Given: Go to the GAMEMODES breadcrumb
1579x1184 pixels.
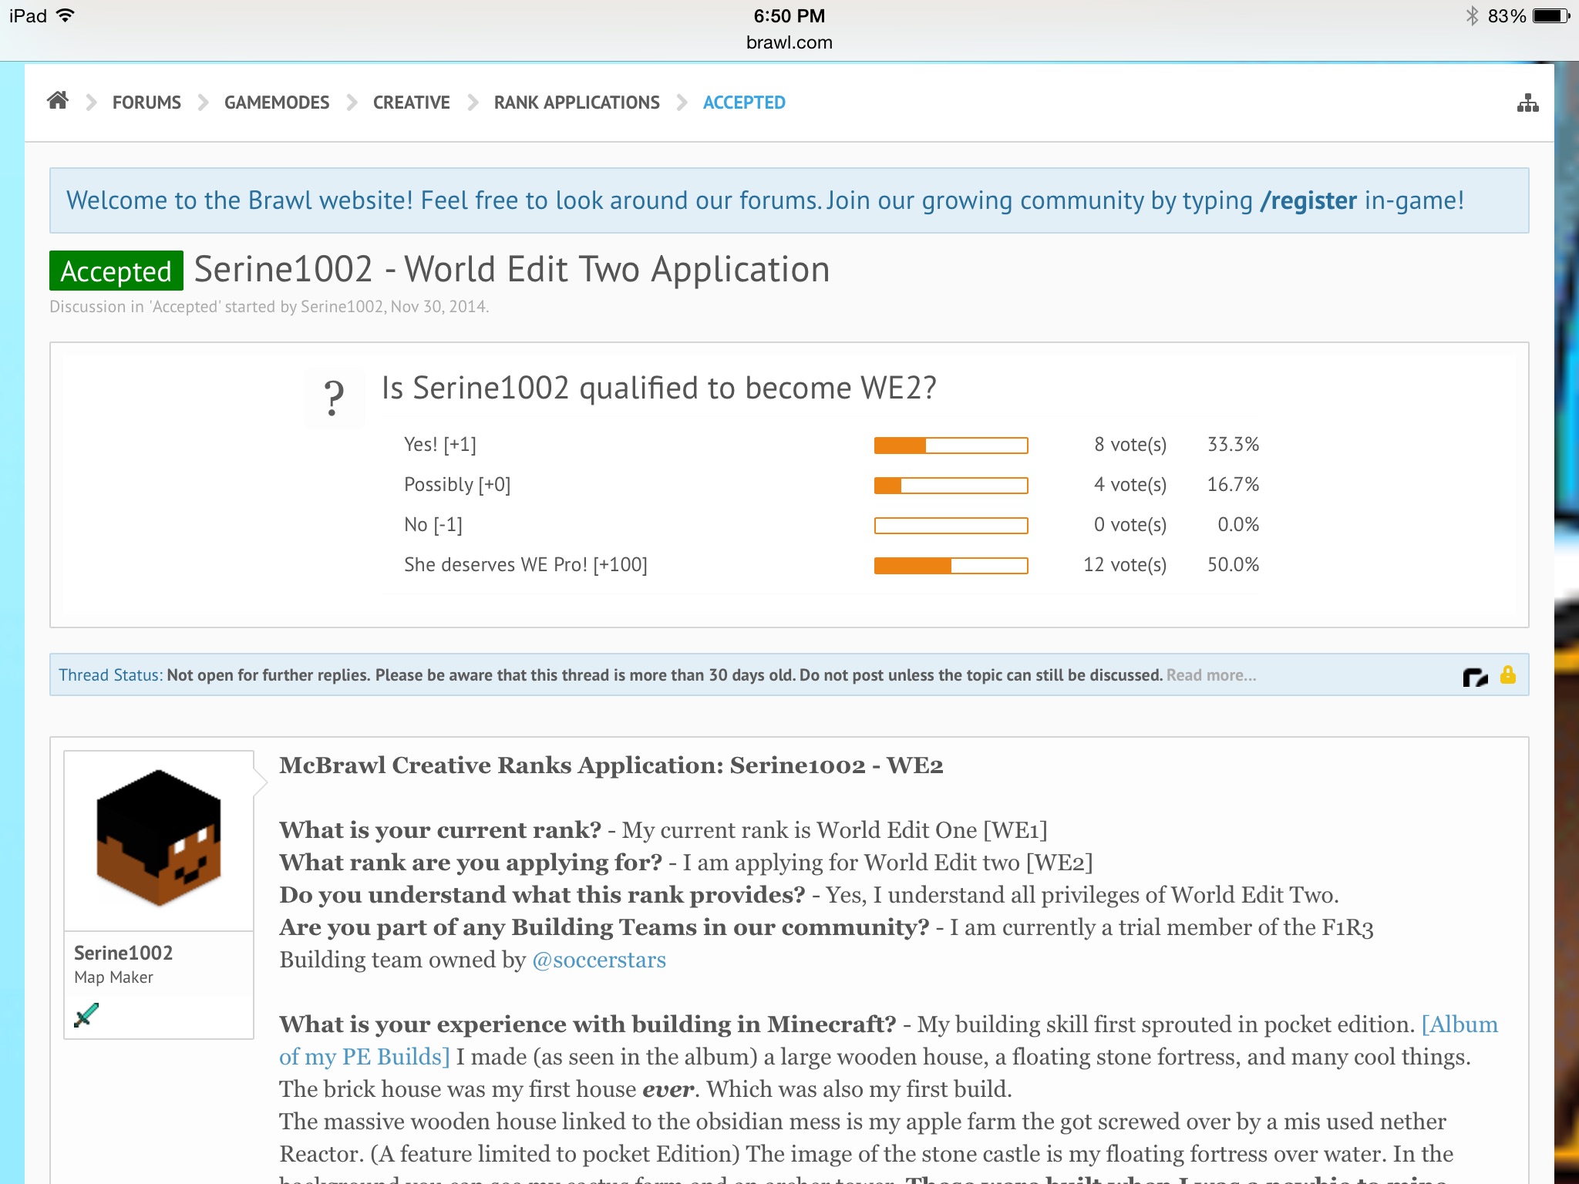Looking at the screenshot, I should (276, 103).
